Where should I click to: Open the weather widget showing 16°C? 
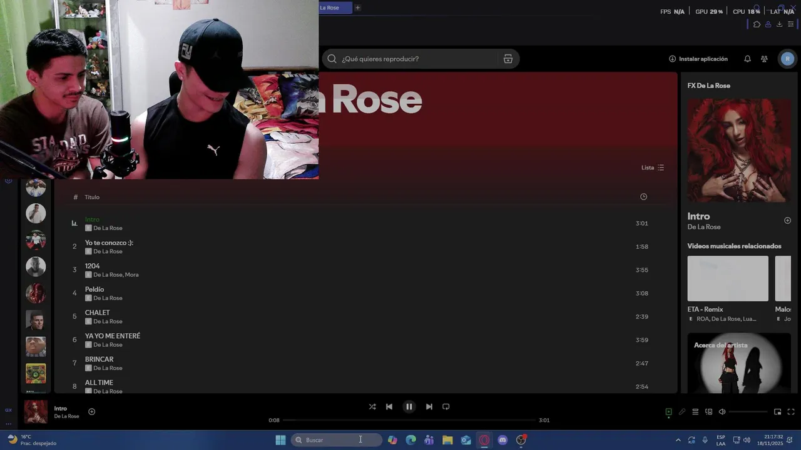[x=31, y=440]
